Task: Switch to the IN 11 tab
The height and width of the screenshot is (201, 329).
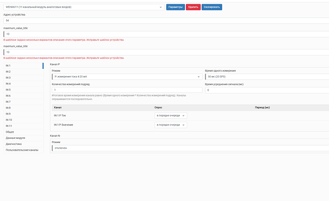Action: point(23,126)
